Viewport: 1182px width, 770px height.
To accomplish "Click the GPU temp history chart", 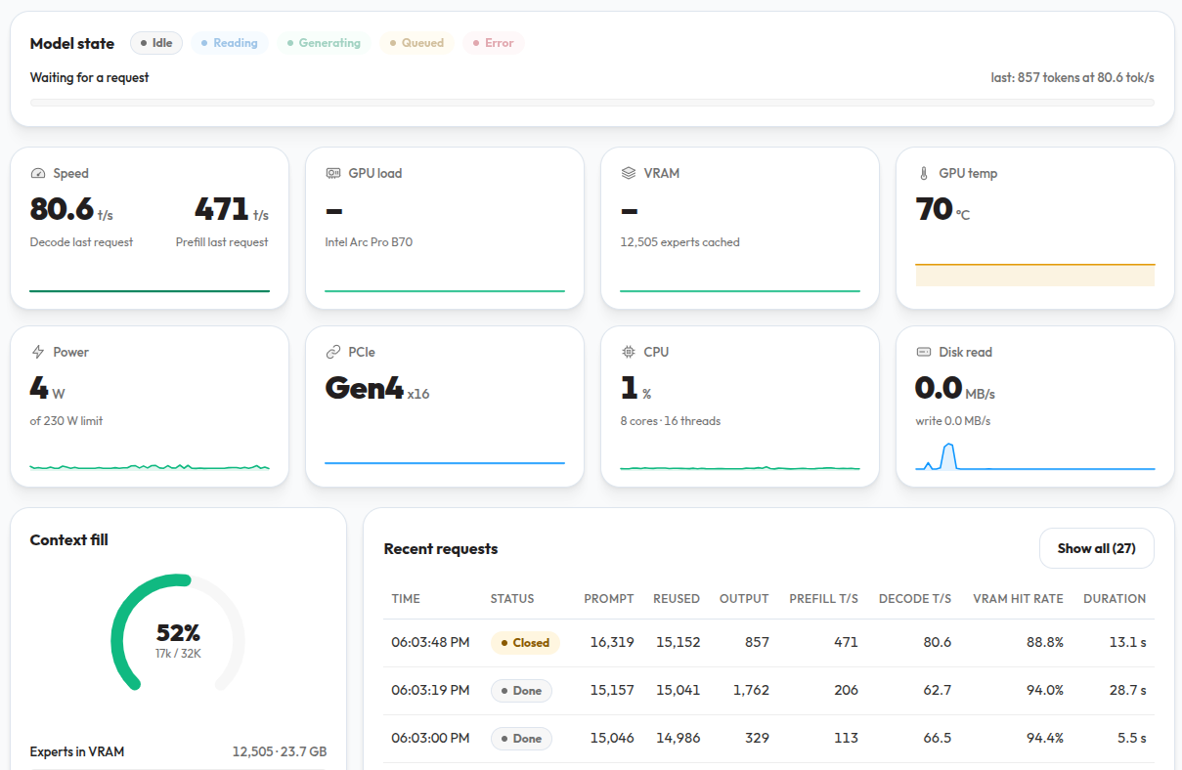I will point(1035,274).
